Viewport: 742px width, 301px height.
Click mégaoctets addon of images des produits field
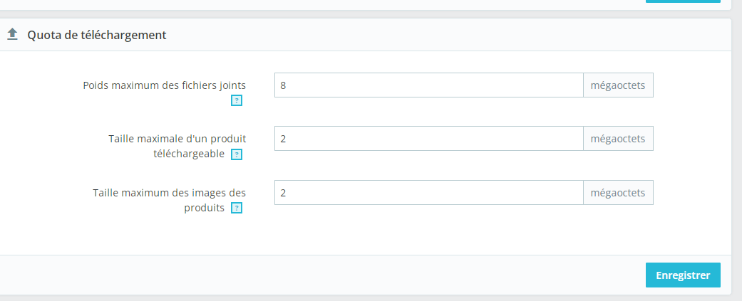click(x=618, y=192)
